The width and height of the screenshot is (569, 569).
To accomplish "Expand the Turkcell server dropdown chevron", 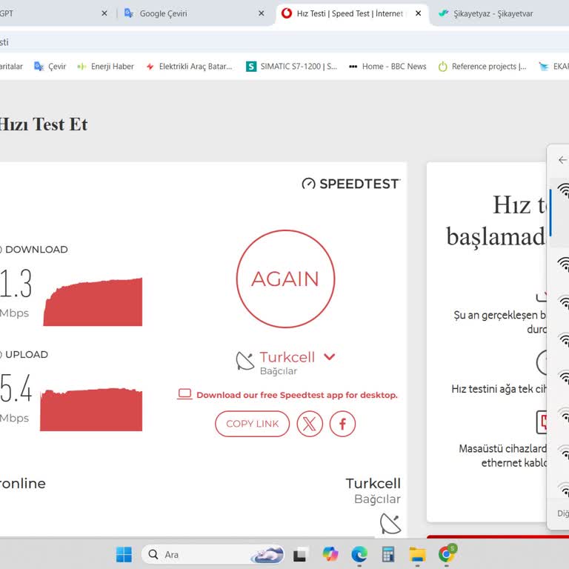I will pyautogui.click(x=329, y=356).
